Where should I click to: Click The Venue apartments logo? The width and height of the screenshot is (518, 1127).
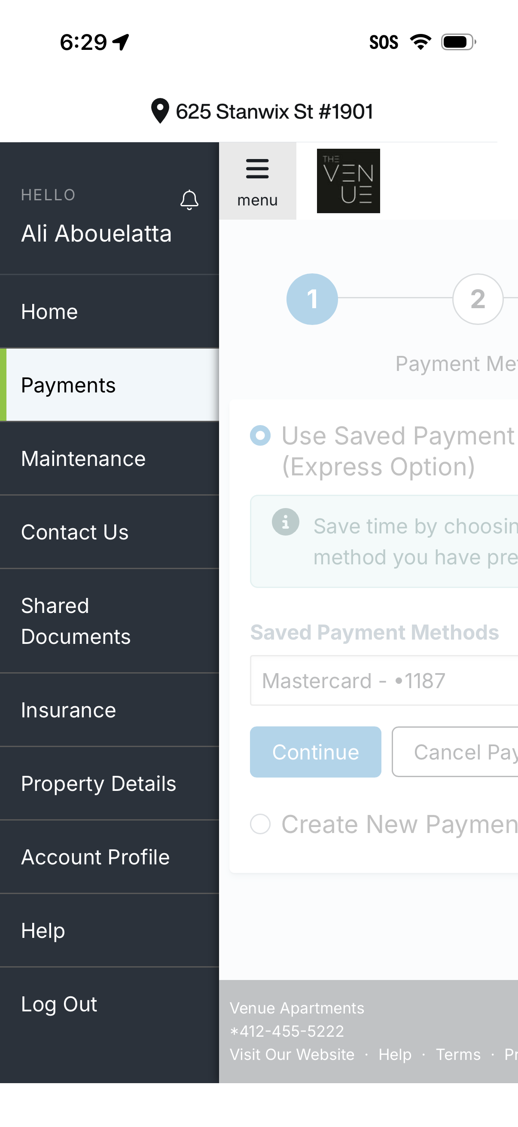point(348,180)
